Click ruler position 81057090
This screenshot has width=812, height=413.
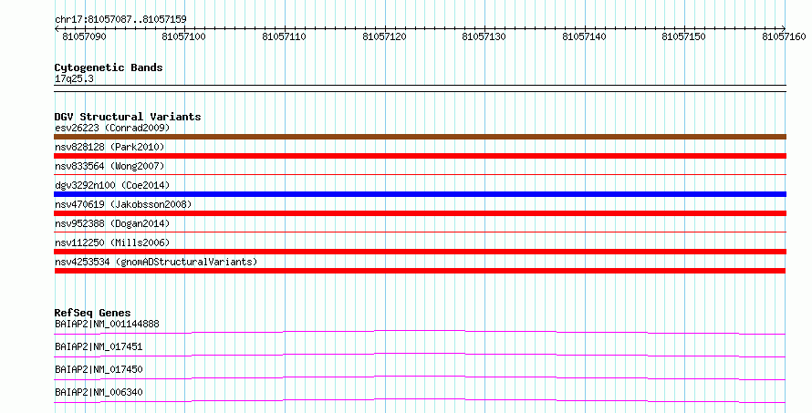point(85,36)
